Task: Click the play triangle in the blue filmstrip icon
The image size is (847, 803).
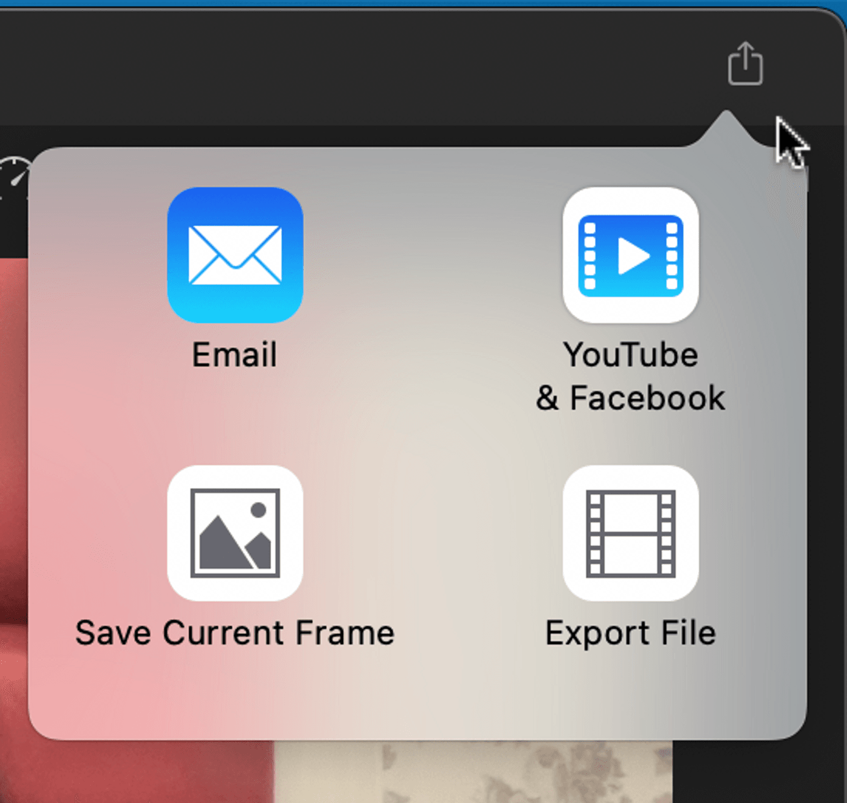Action: (633, 256)
